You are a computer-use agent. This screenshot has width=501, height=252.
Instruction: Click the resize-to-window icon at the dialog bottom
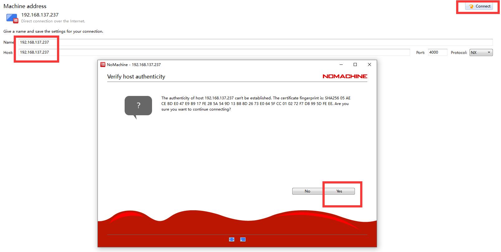click(x=243, y=239)
